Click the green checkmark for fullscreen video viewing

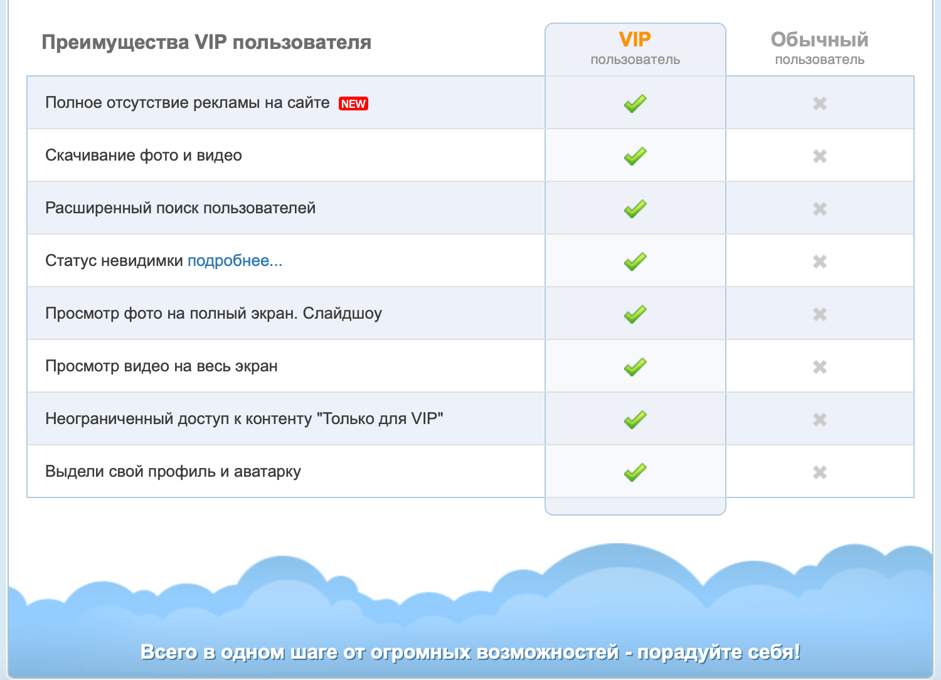pos(635,366)
